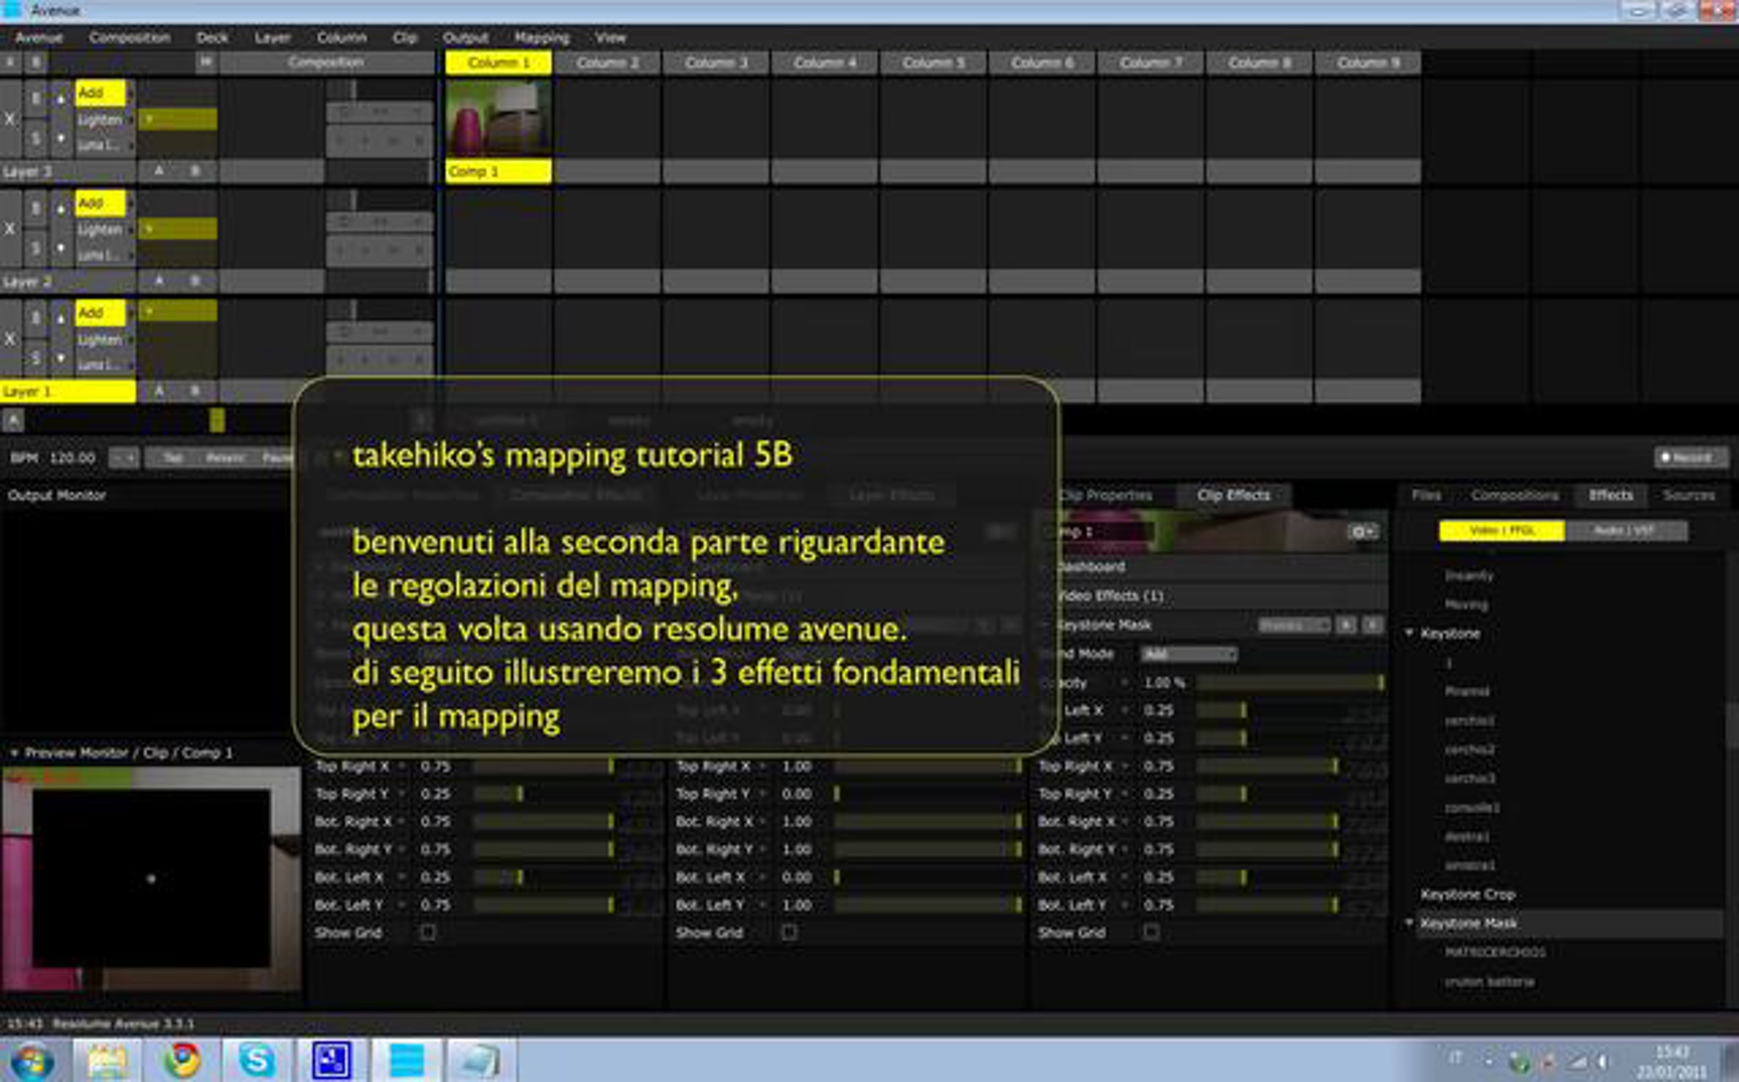Open the Windows Start menu
Viewport: 1739px width, 1082px height.
point(32,1061)
